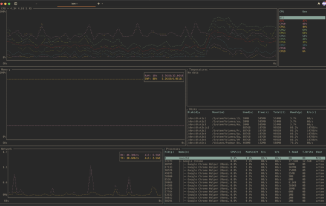
Task: Select Chrome Helper process PID 20705
Action: pos(245,164)
